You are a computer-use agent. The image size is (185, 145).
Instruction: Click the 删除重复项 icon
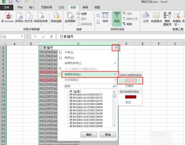167,15
